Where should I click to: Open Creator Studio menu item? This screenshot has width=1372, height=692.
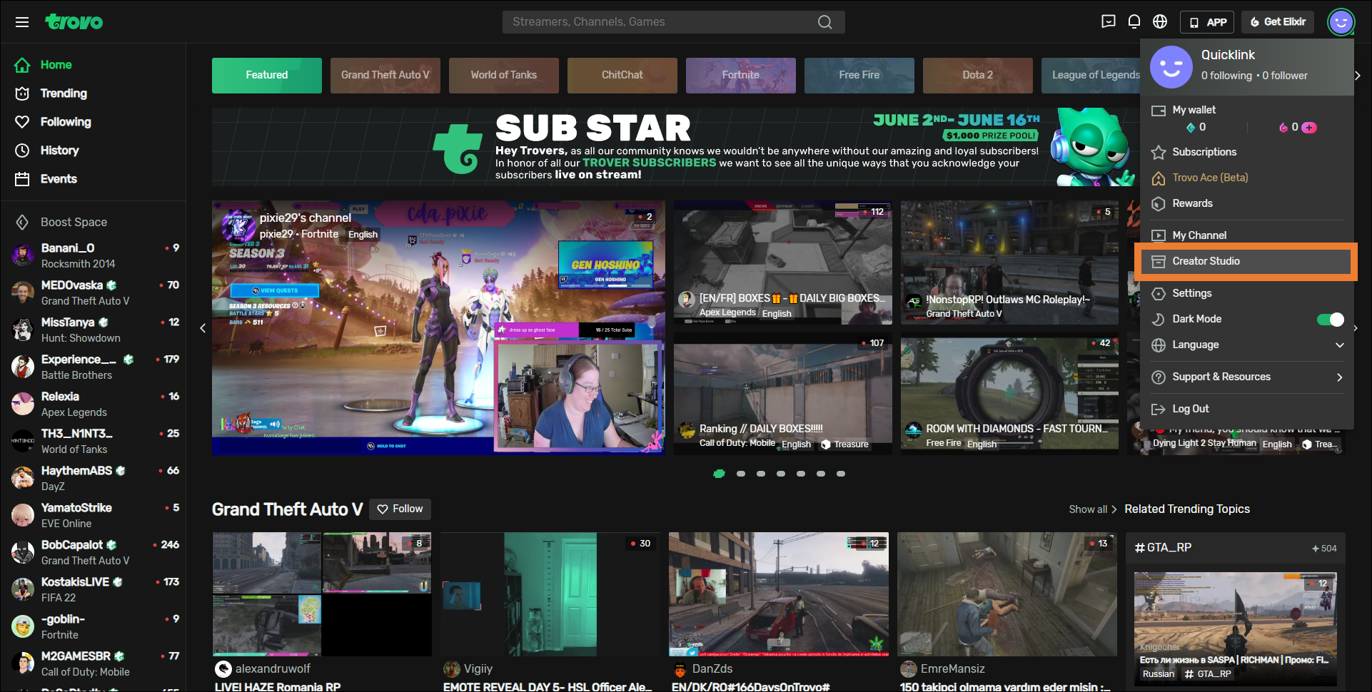[x=1246, y=261]
